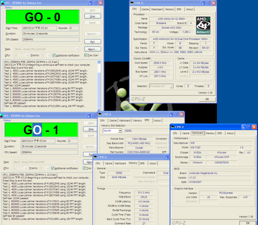Open CPU dropdown in top SP2004 window
The height and width of the screenshot is (225, 258).
point(27,55)
